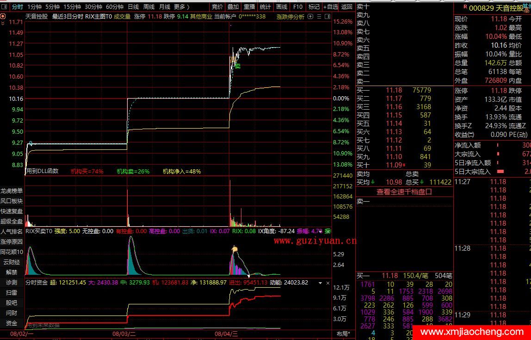Viewport: 531px width, 340px height.
Task: Open the three-line menu icon in chart header
Action: click(318, 17)
